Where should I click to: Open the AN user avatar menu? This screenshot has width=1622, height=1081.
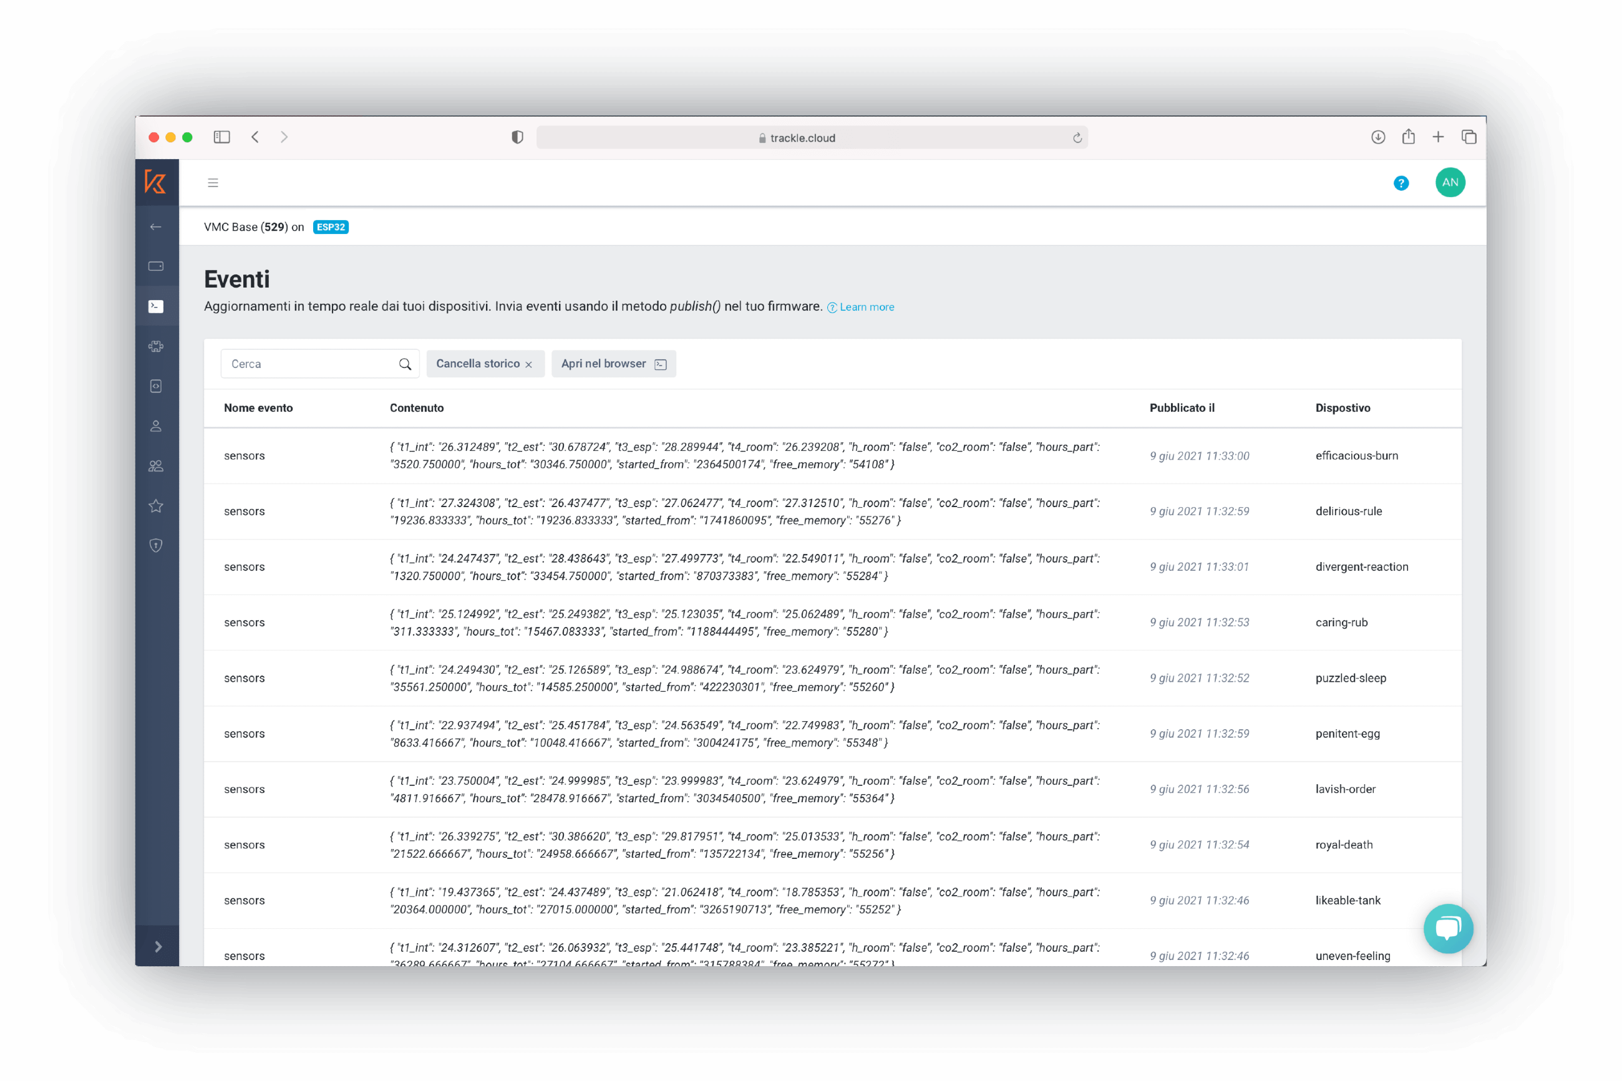(x=1450, y=183)
